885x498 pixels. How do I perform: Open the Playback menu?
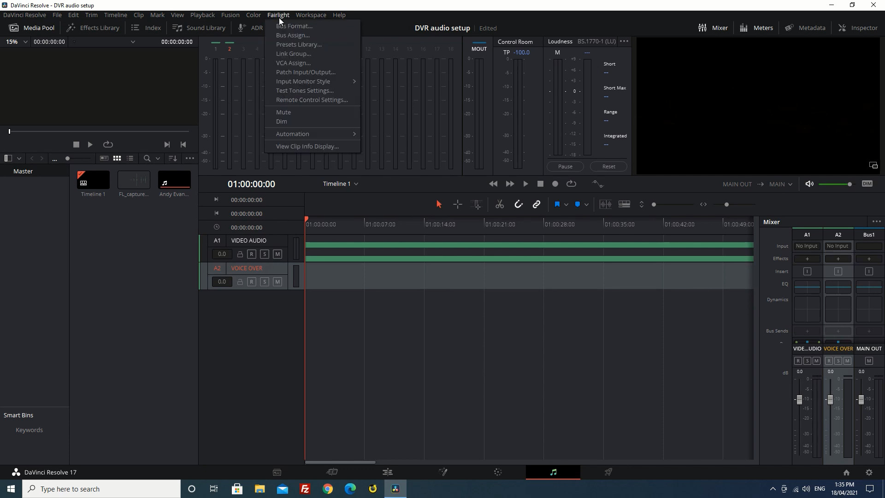point(202,15)
